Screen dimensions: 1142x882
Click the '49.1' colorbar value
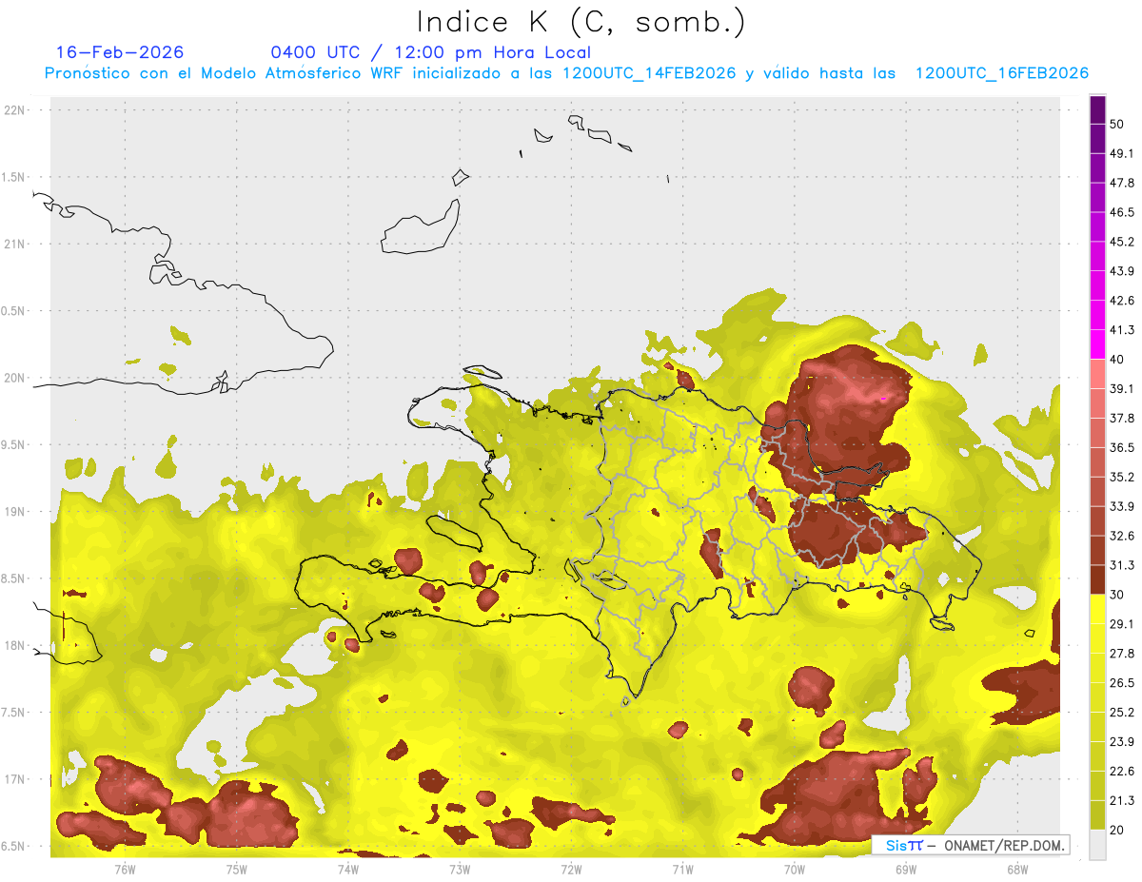[1122, 153]
